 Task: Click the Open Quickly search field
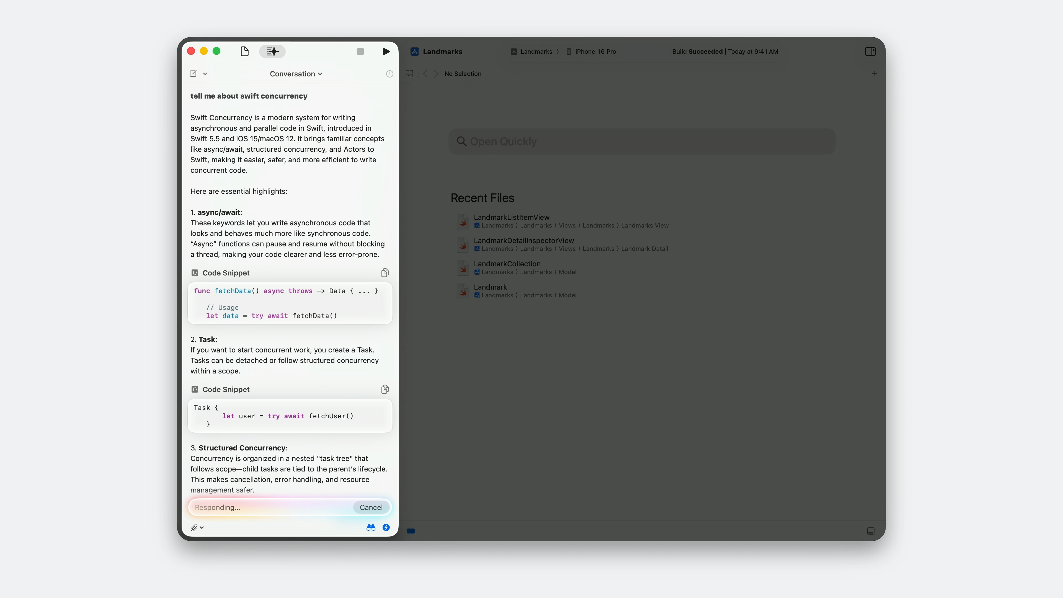[642, 141]
